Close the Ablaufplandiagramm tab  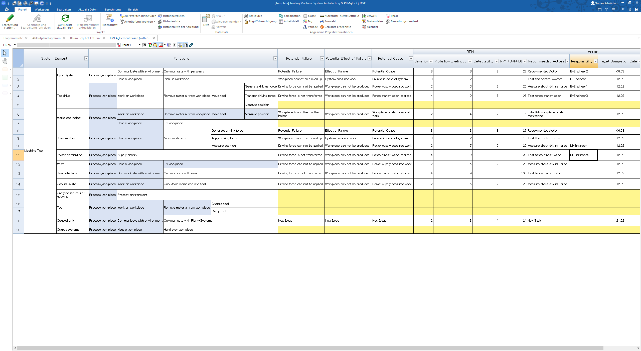pos(64,38)
